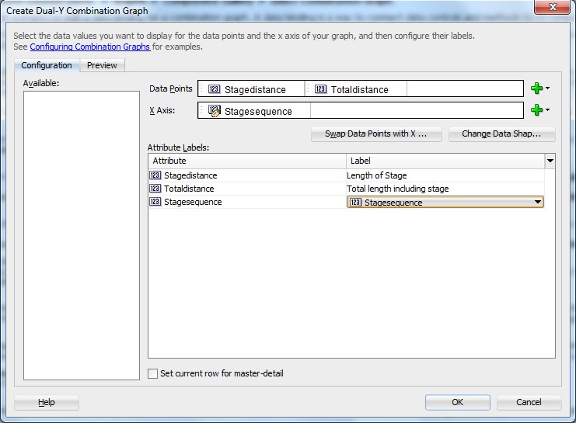Open Configuring Combination Graphs link
Screen dimensions: 576x423
click(x=89, y=47)
